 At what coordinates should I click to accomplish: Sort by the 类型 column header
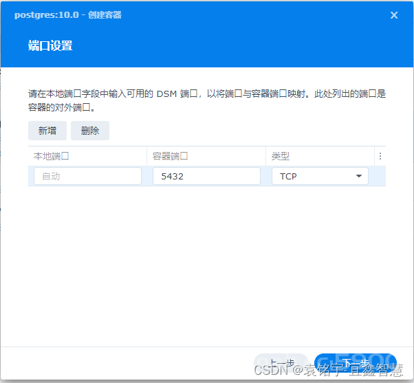pos(320,156)
